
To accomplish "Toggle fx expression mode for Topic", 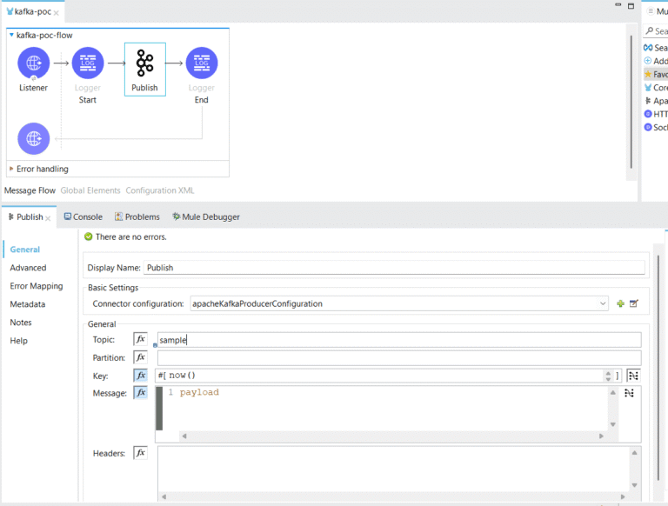I will pos(140,339).
